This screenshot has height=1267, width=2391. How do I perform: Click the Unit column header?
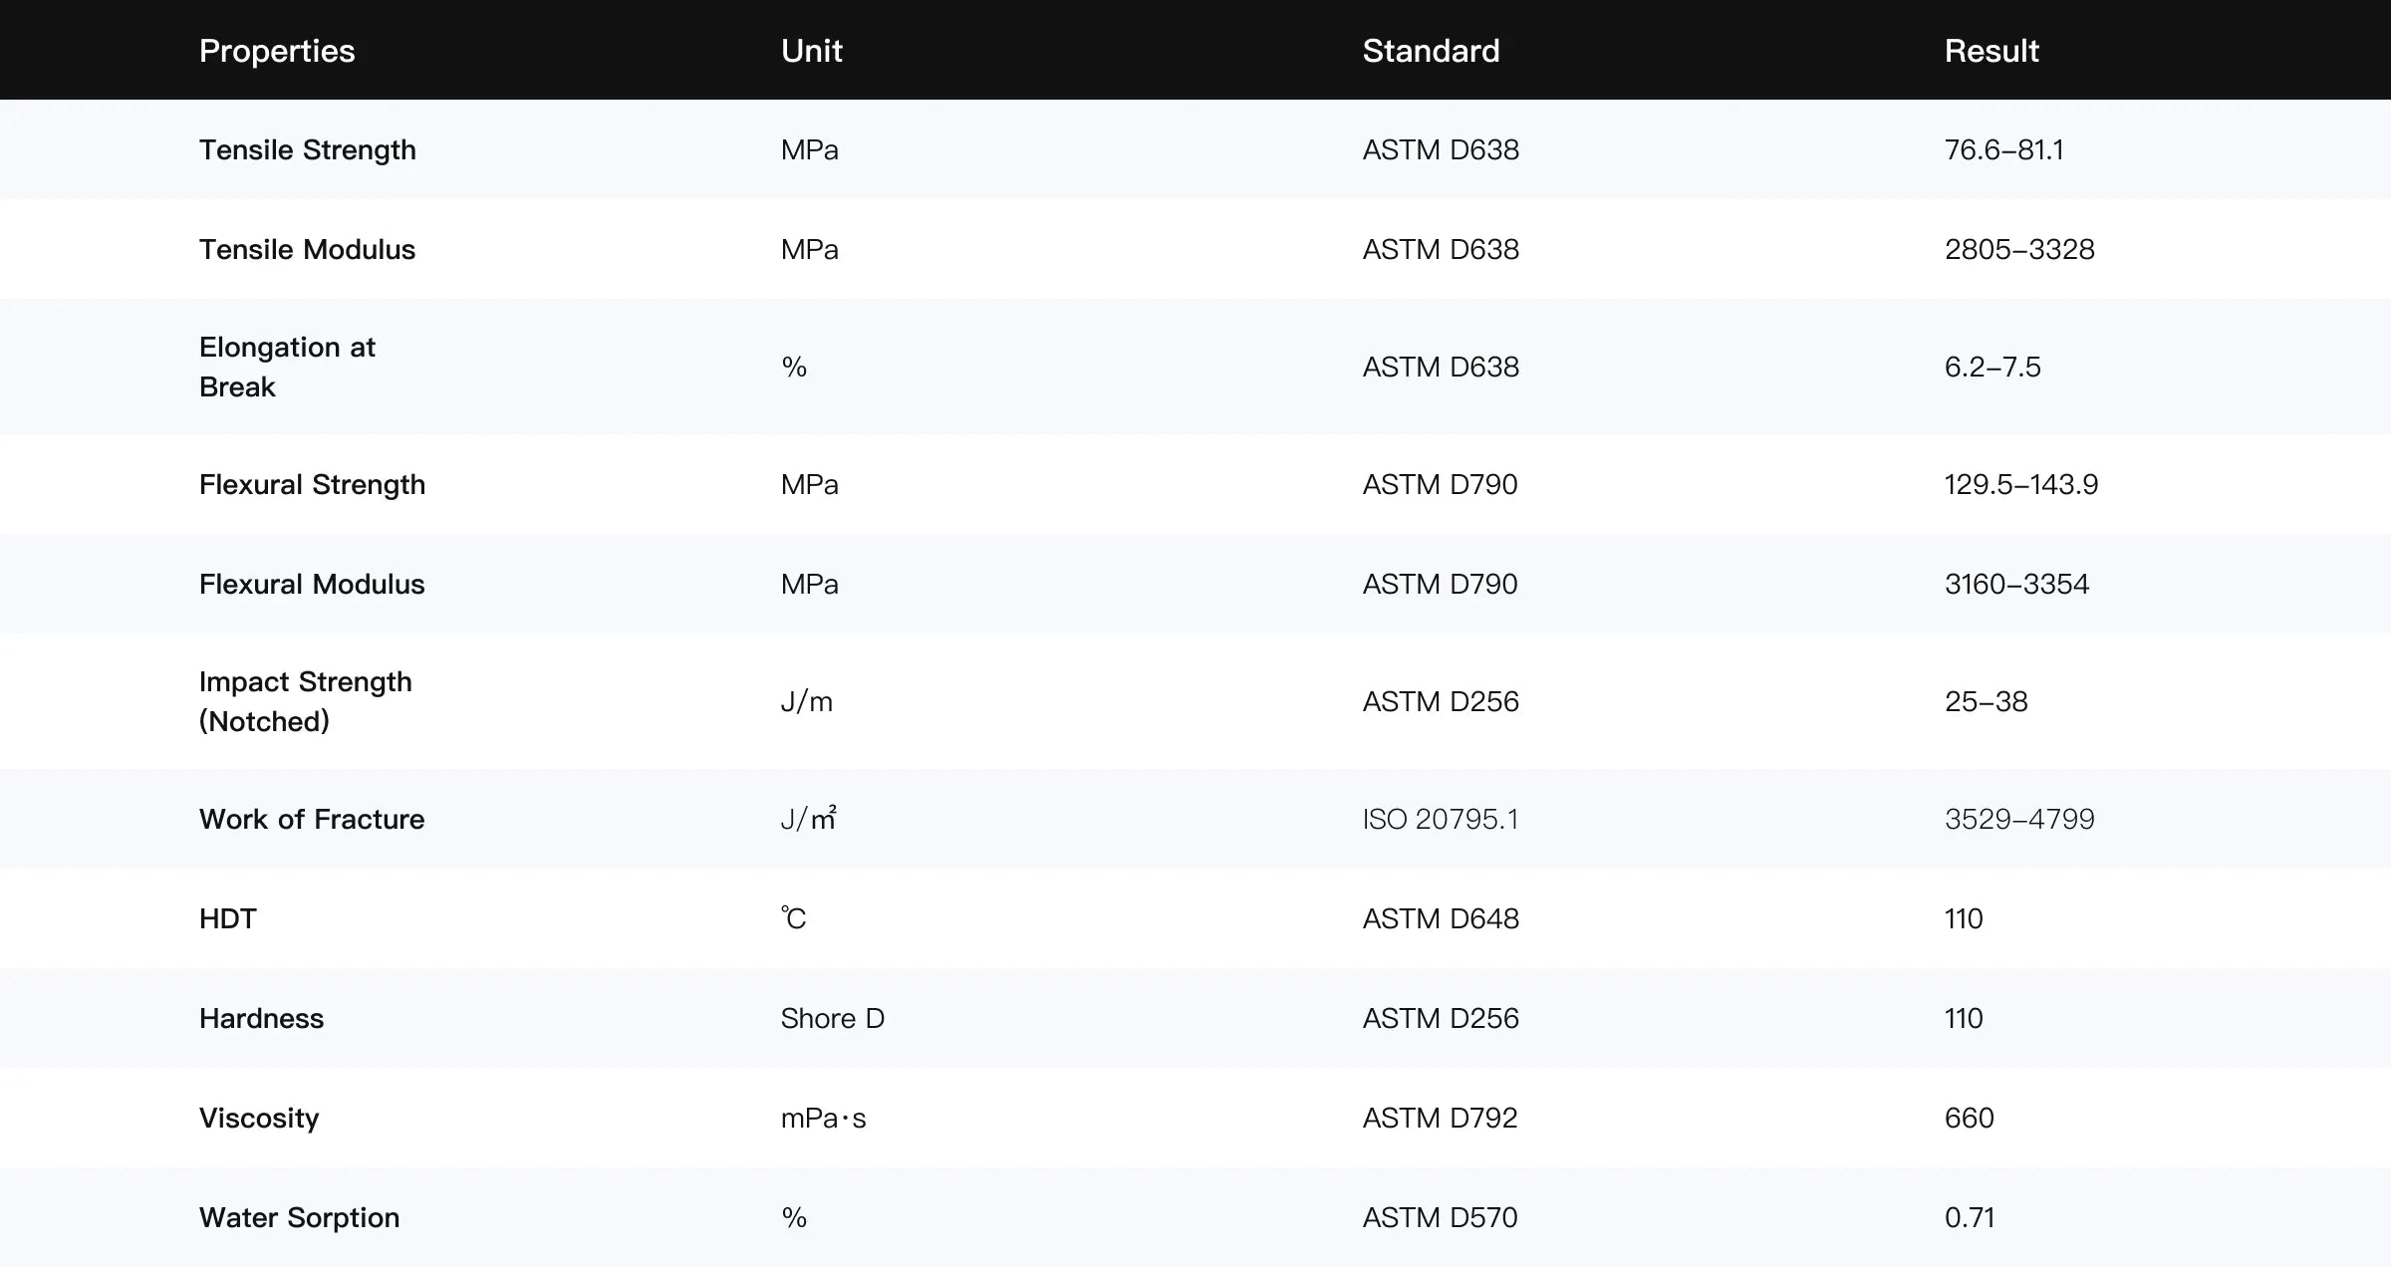click(x=811, y=51)
